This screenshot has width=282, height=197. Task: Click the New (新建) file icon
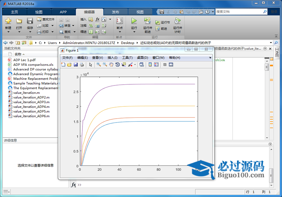[8, 21]
